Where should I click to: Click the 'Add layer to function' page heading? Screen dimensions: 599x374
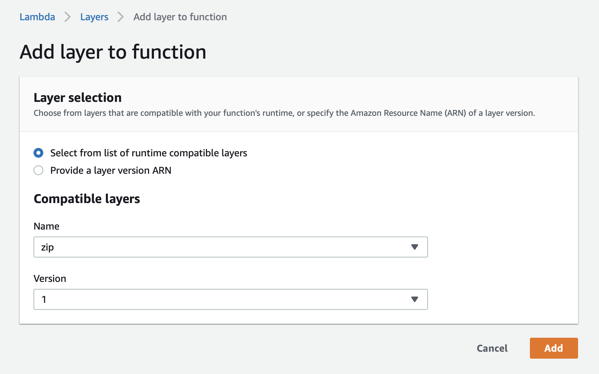click(113, 52)
